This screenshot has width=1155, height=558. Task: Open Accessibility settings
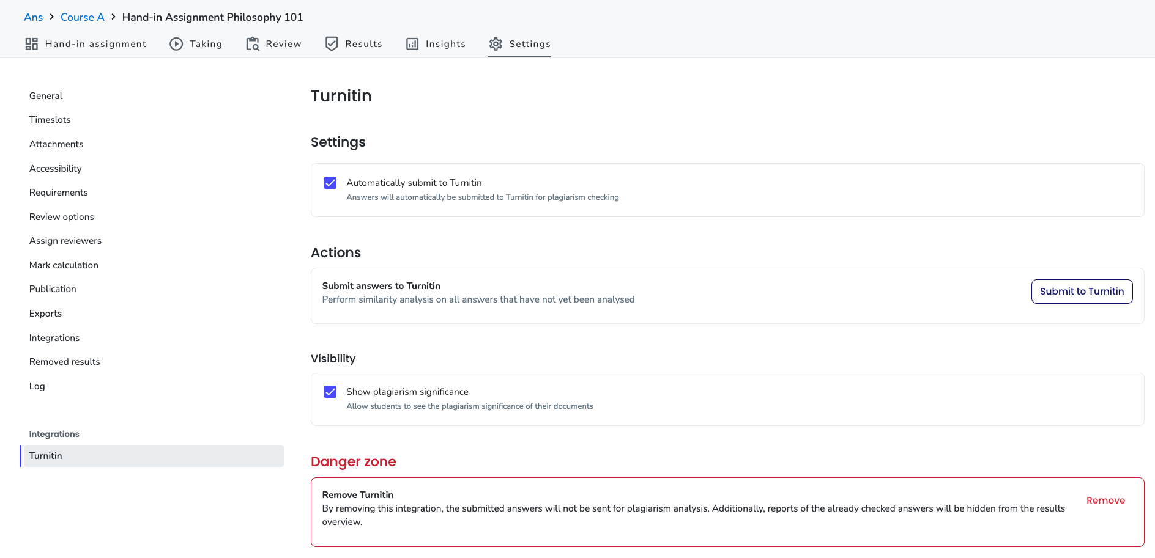point(56,169)
